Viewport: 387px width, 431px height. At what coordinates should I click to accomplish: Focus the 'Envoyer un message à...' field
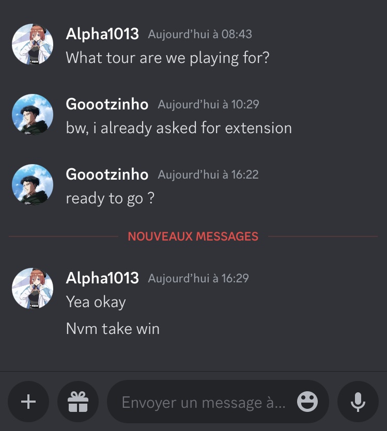(218, 402)
